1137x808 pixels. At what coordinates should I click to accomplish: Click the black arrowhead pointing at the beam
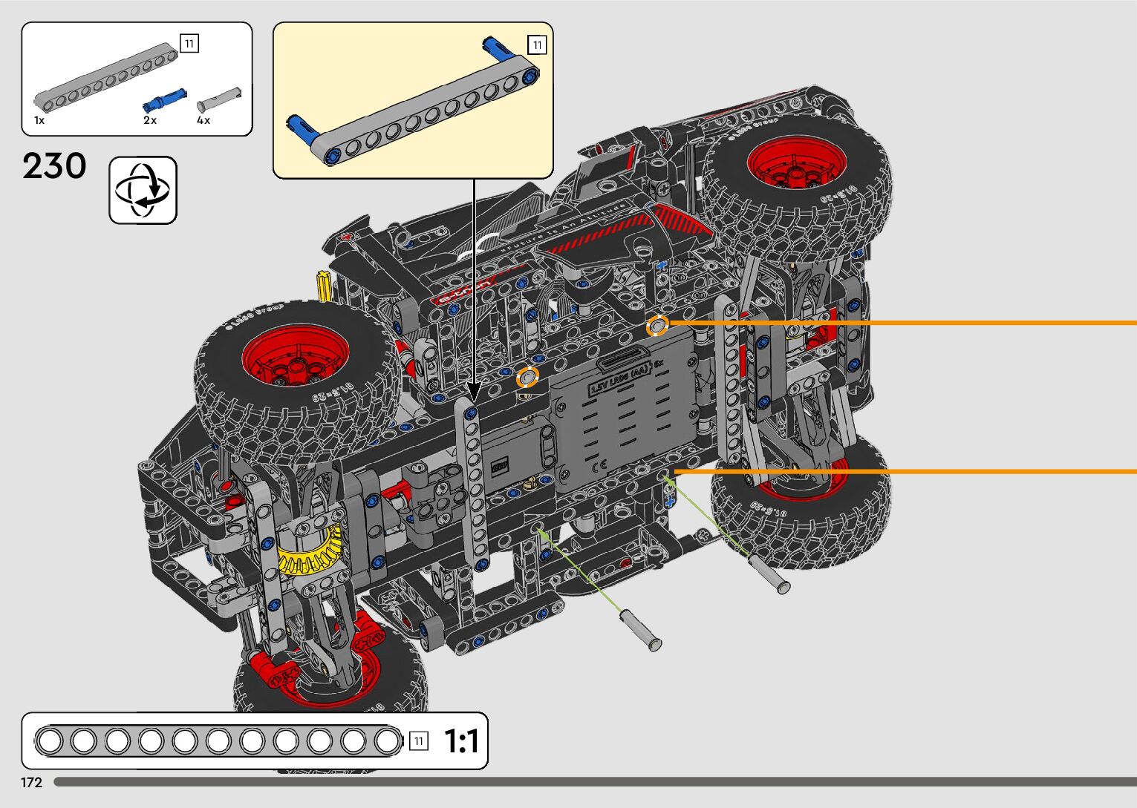click(474, 391)
